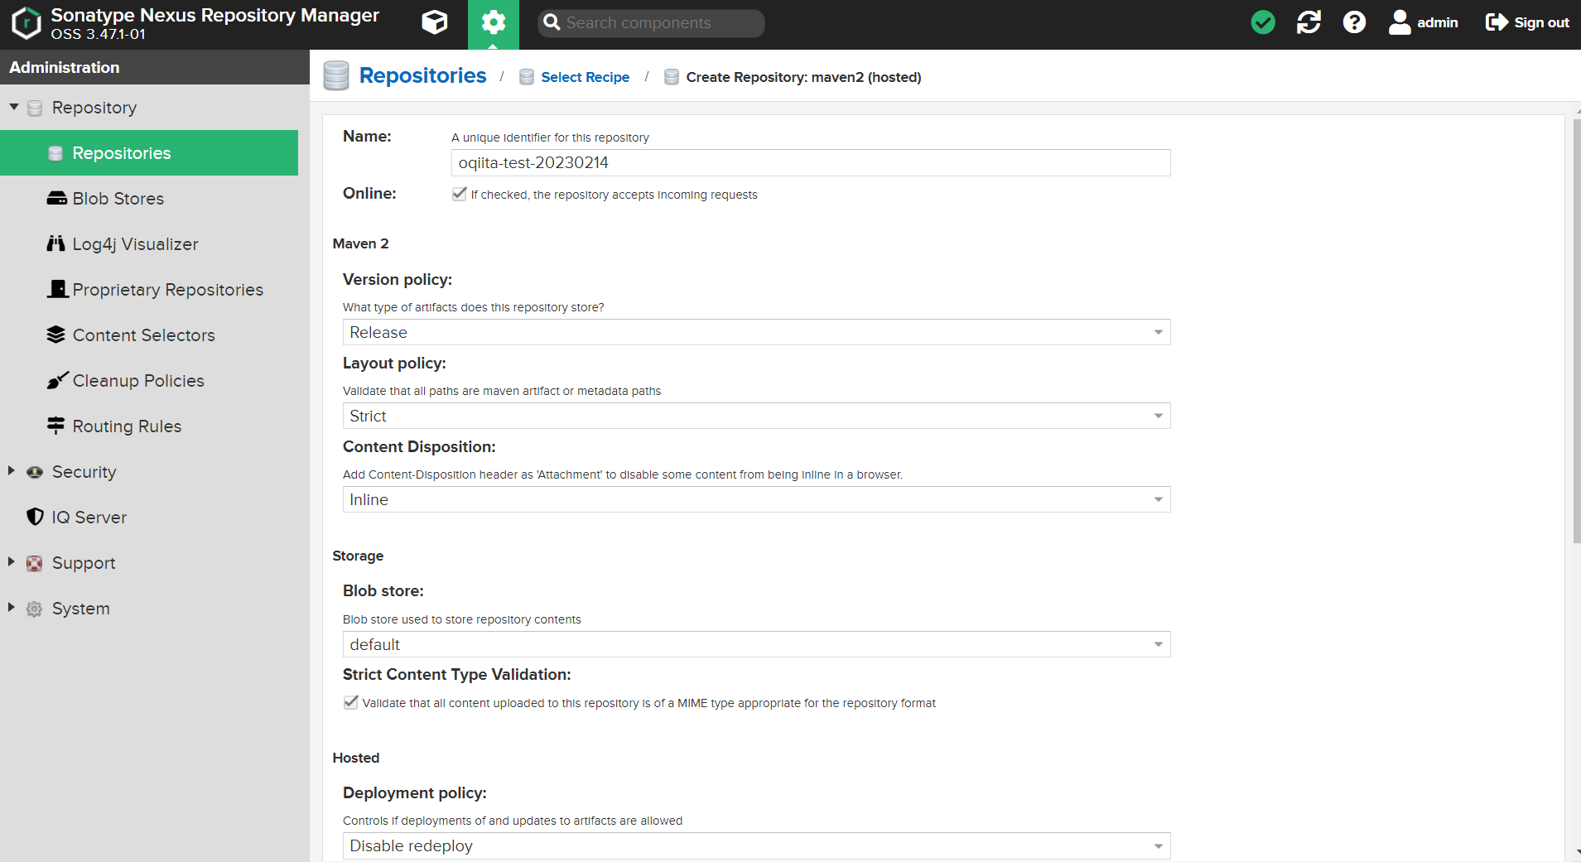The height and width of the screenshot is (862, 1581).
Task: Open the Version policy dropdown
Action: (756, 332)
